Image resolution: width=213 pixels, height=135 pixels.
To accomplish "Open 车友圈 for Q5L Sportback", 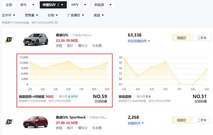I will point(97,128).
